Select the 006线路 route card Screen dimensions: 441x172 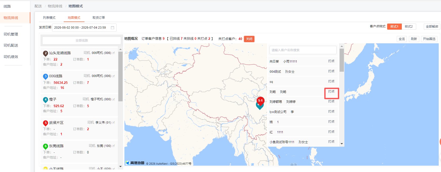(x=79, y=82)
